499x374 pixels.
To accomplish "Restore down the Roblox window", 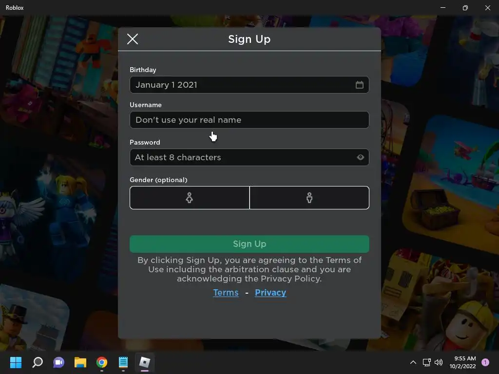I will point(465,8).
